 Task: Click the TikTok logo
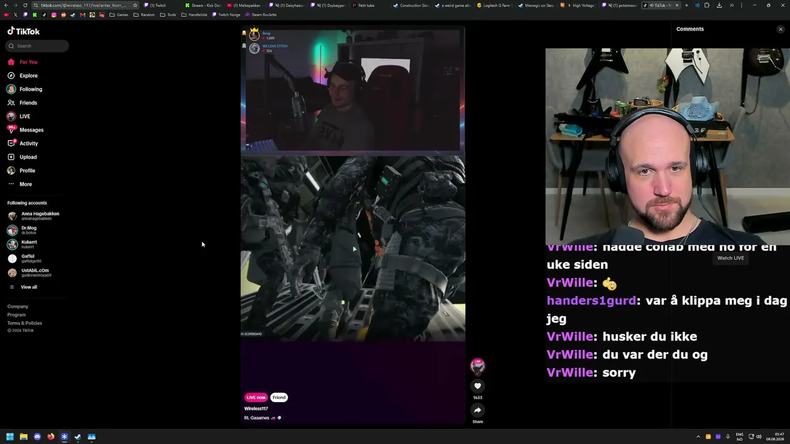click(x=23, y=31)
